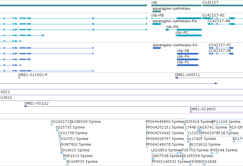The width and height of the screenshot is (243, 166).
Task: Open the DME1-021M02 clone label
Action: [x=203, y=109]
